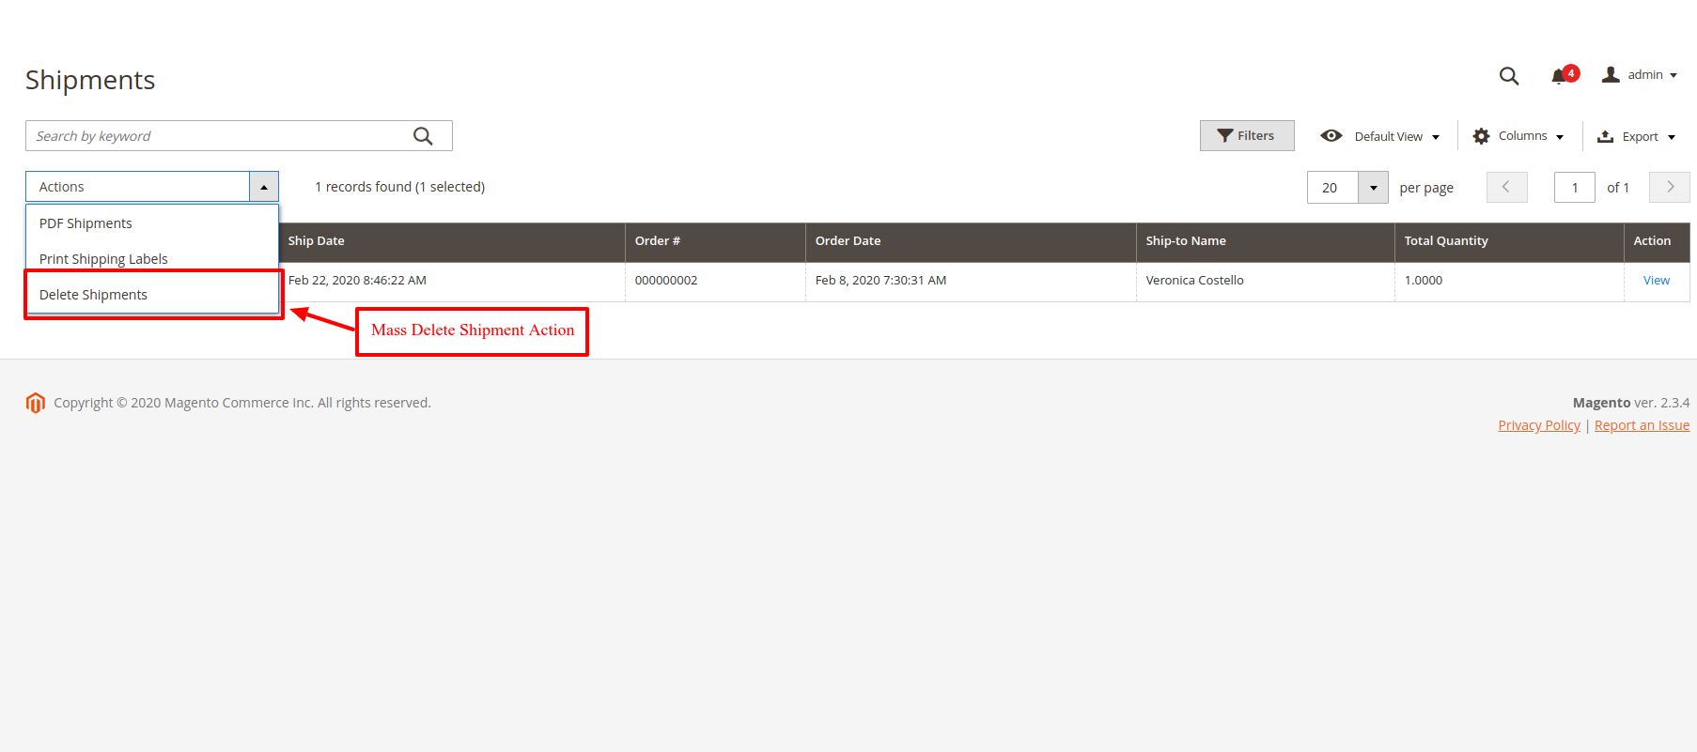Sort by Order # column header
1697x752 pixels.
coord(715,241)
